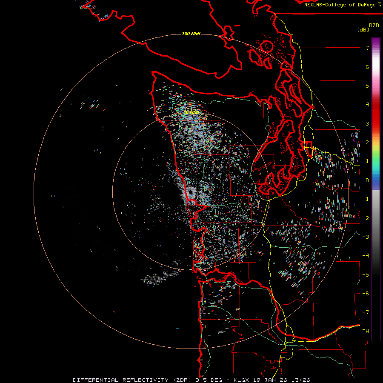Click the -4 tick on color scale

pyautogui.click(x=366, y=256)
